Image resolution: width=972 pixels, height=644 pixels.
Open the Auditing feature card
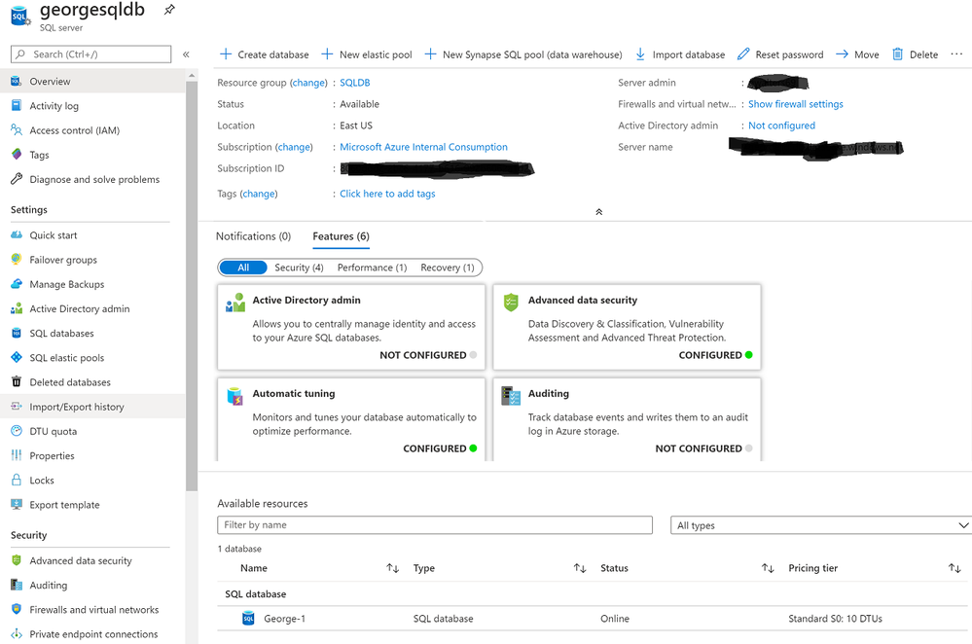627,419
